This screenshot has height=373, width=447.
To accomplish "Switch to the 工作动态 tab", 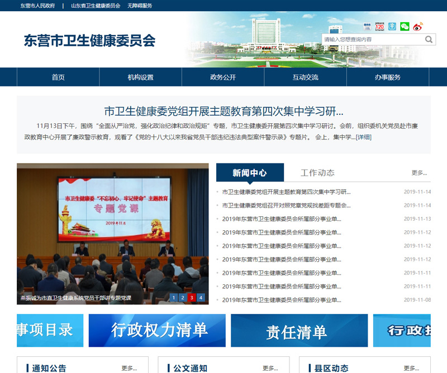I will [317, 173].
